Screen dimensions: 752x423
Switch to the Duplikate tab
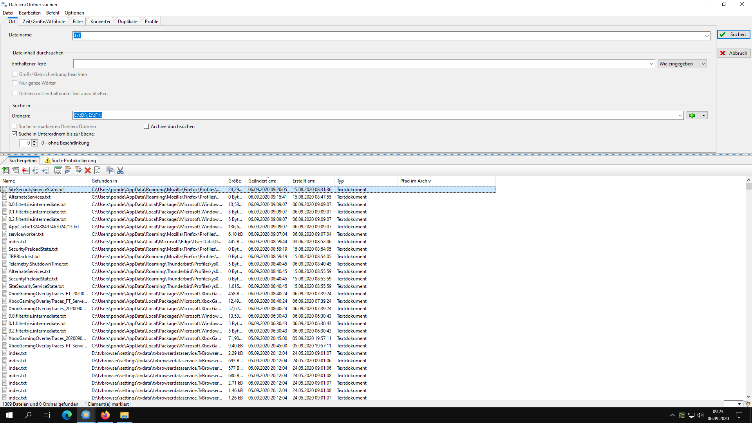click(x=127, y=22)
